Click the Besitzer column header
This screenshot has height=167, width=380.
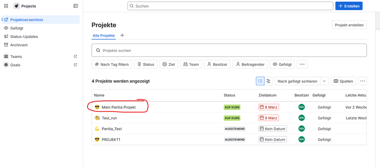(302, 95)
